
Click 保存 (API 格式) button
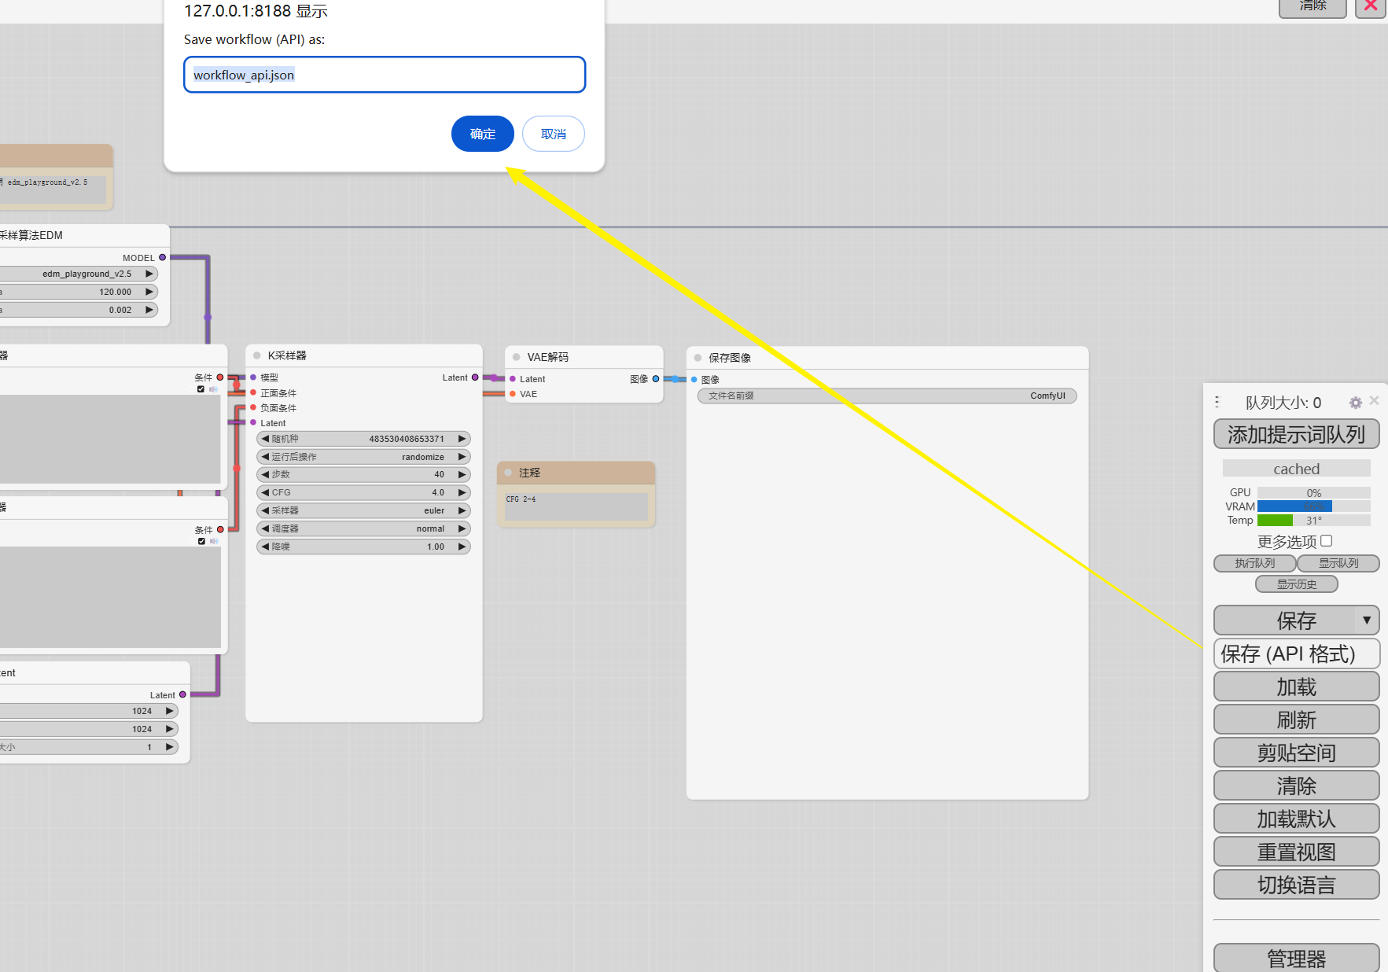tap(1296, 654)
